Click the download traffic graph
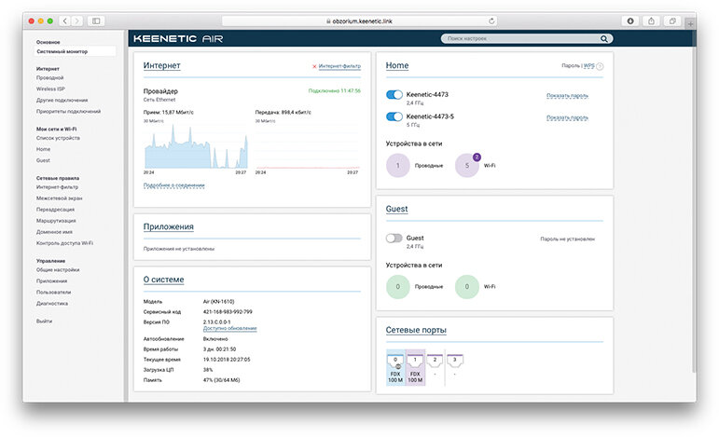 pos(196,145)
